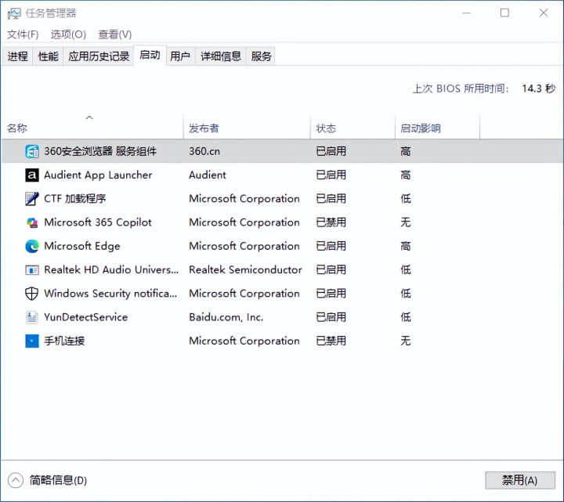The image size is (564, 502).
Task: Open the 选项(O) menu
Action: [x=68, y=34]
